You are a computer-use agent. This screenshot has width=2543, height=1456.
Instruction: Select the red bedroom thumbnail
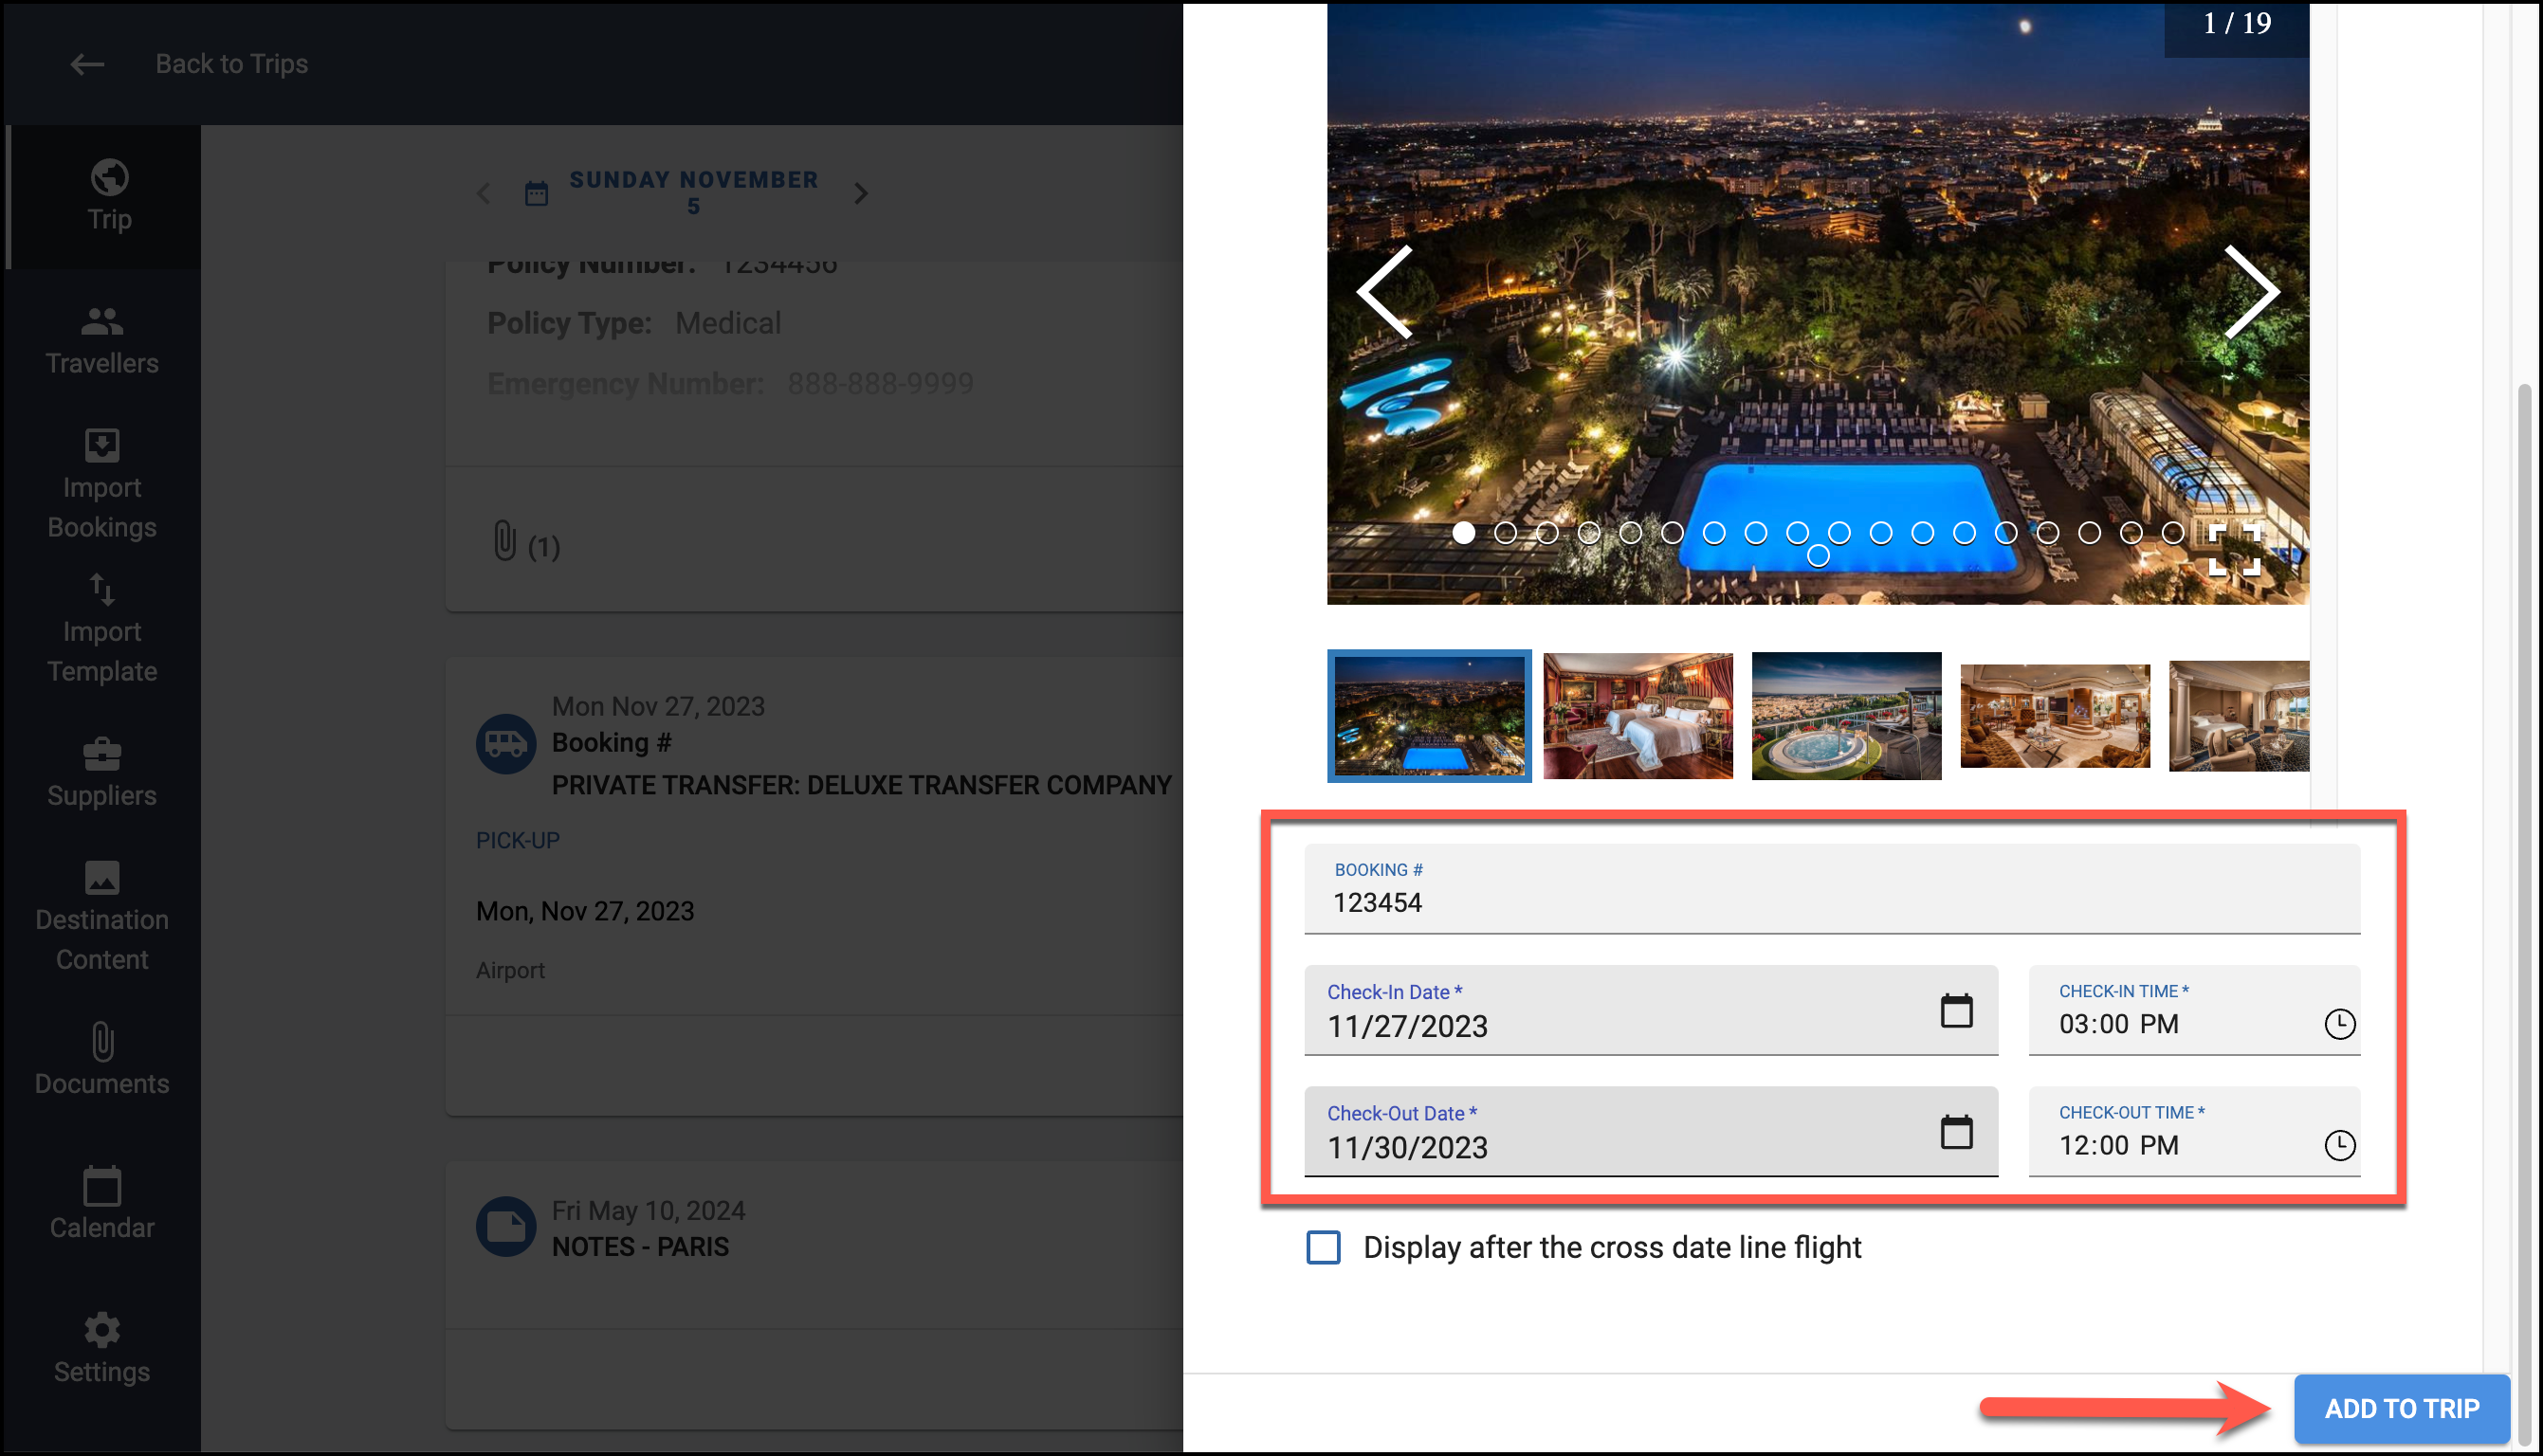(x=1638, y=716)
